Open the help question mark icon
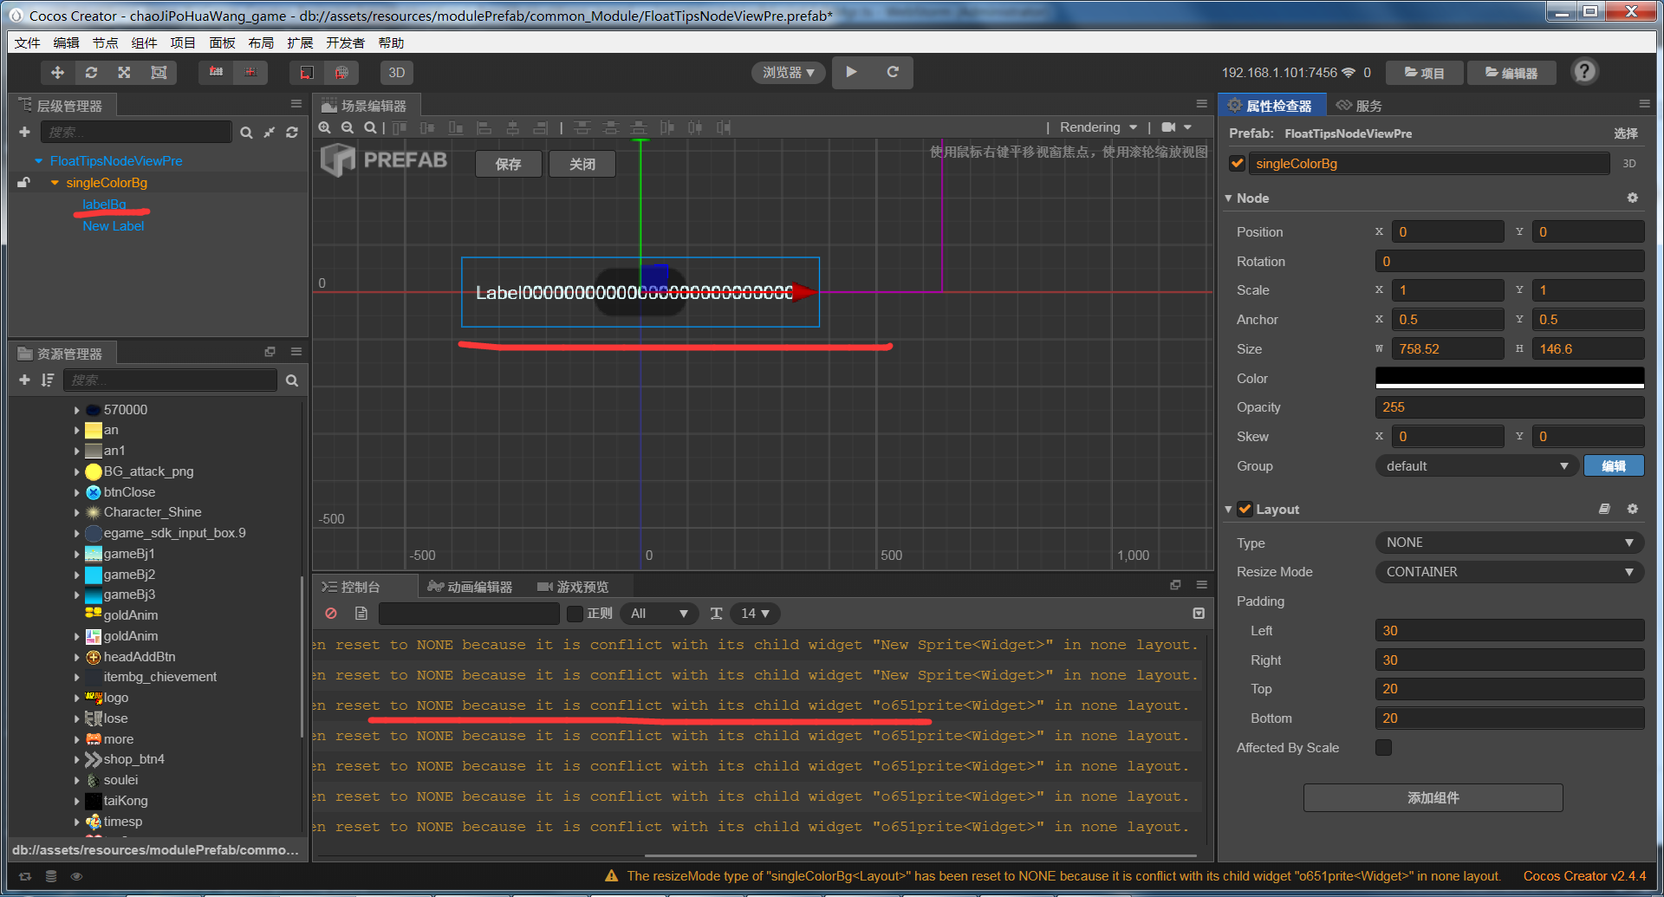The height and width of the screenshot is (897, 1664). [x=1584, y=72]
